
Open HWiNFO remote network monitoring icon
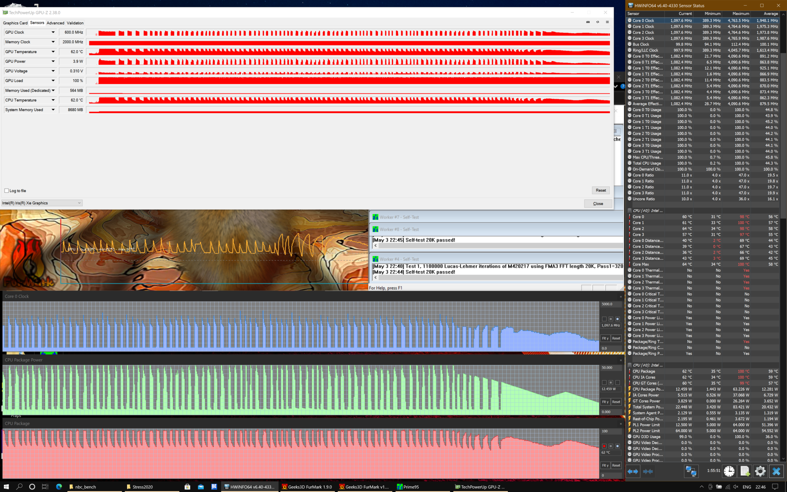(x=691, y=471)
